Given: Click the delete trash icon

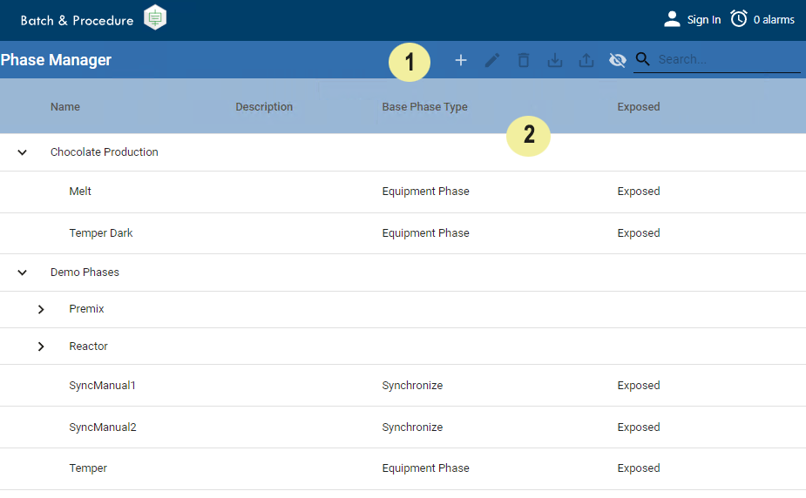Looking at the screenshot, I should tap(523, 60).
